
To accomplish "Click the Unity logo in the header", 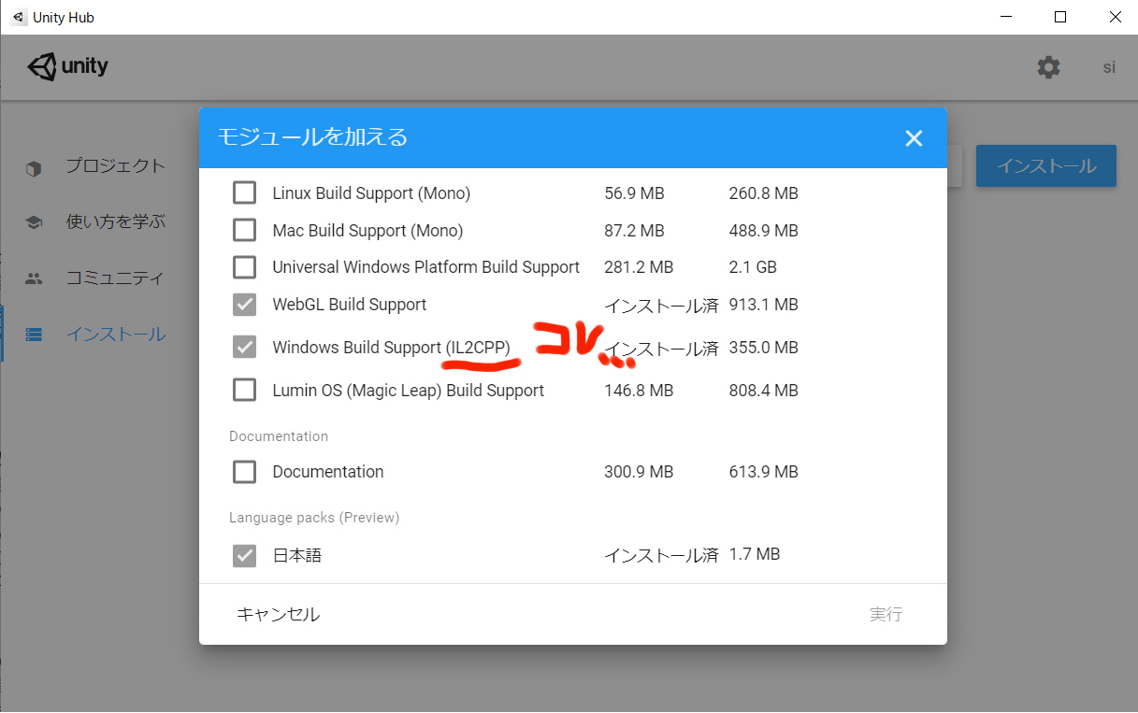I will click(67, 66).
